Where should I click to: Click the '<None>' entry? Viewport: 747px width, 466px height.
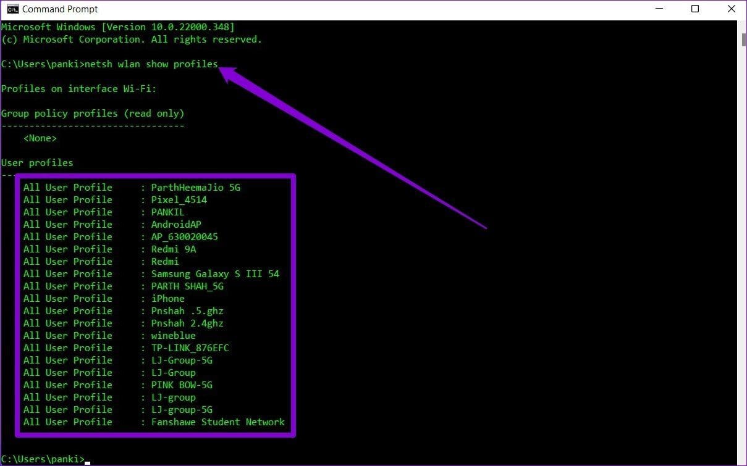40,138
